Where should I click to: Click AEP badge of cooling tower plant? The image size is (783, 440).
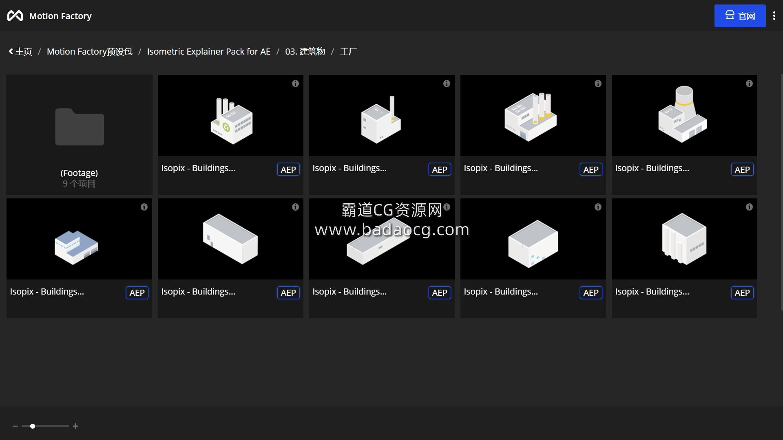742,169
